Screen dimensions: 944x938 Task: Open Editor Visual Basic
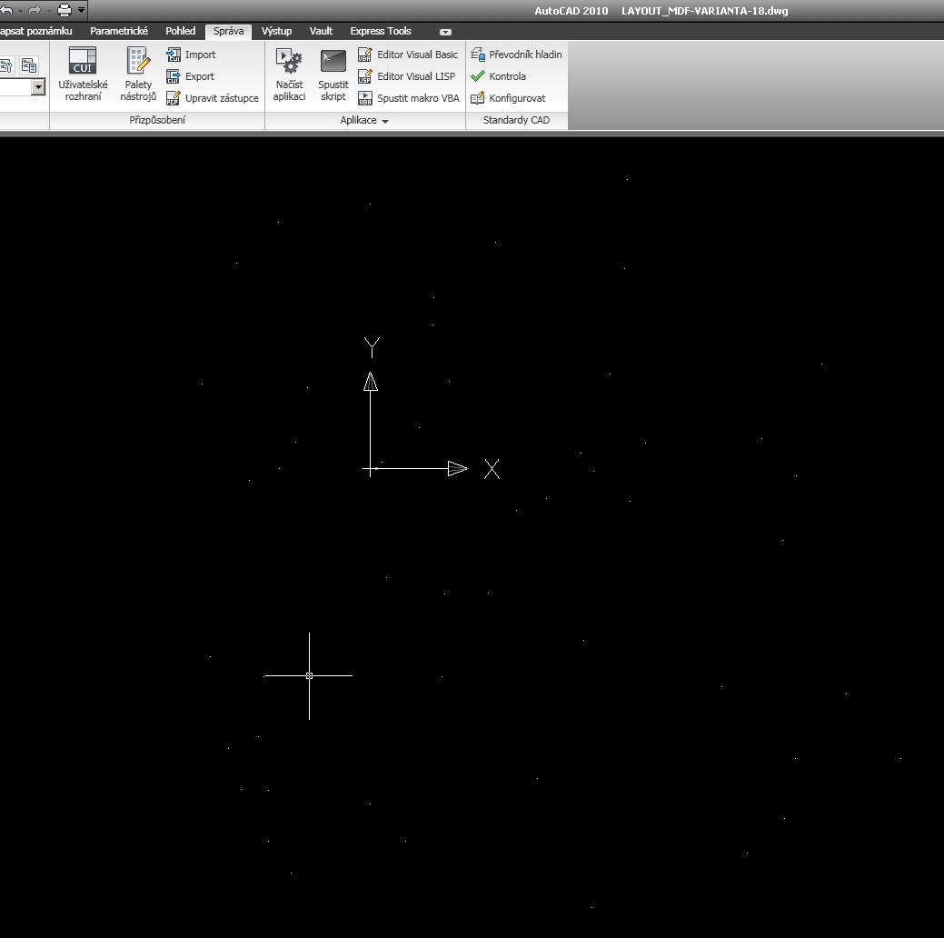coord(365,55)
